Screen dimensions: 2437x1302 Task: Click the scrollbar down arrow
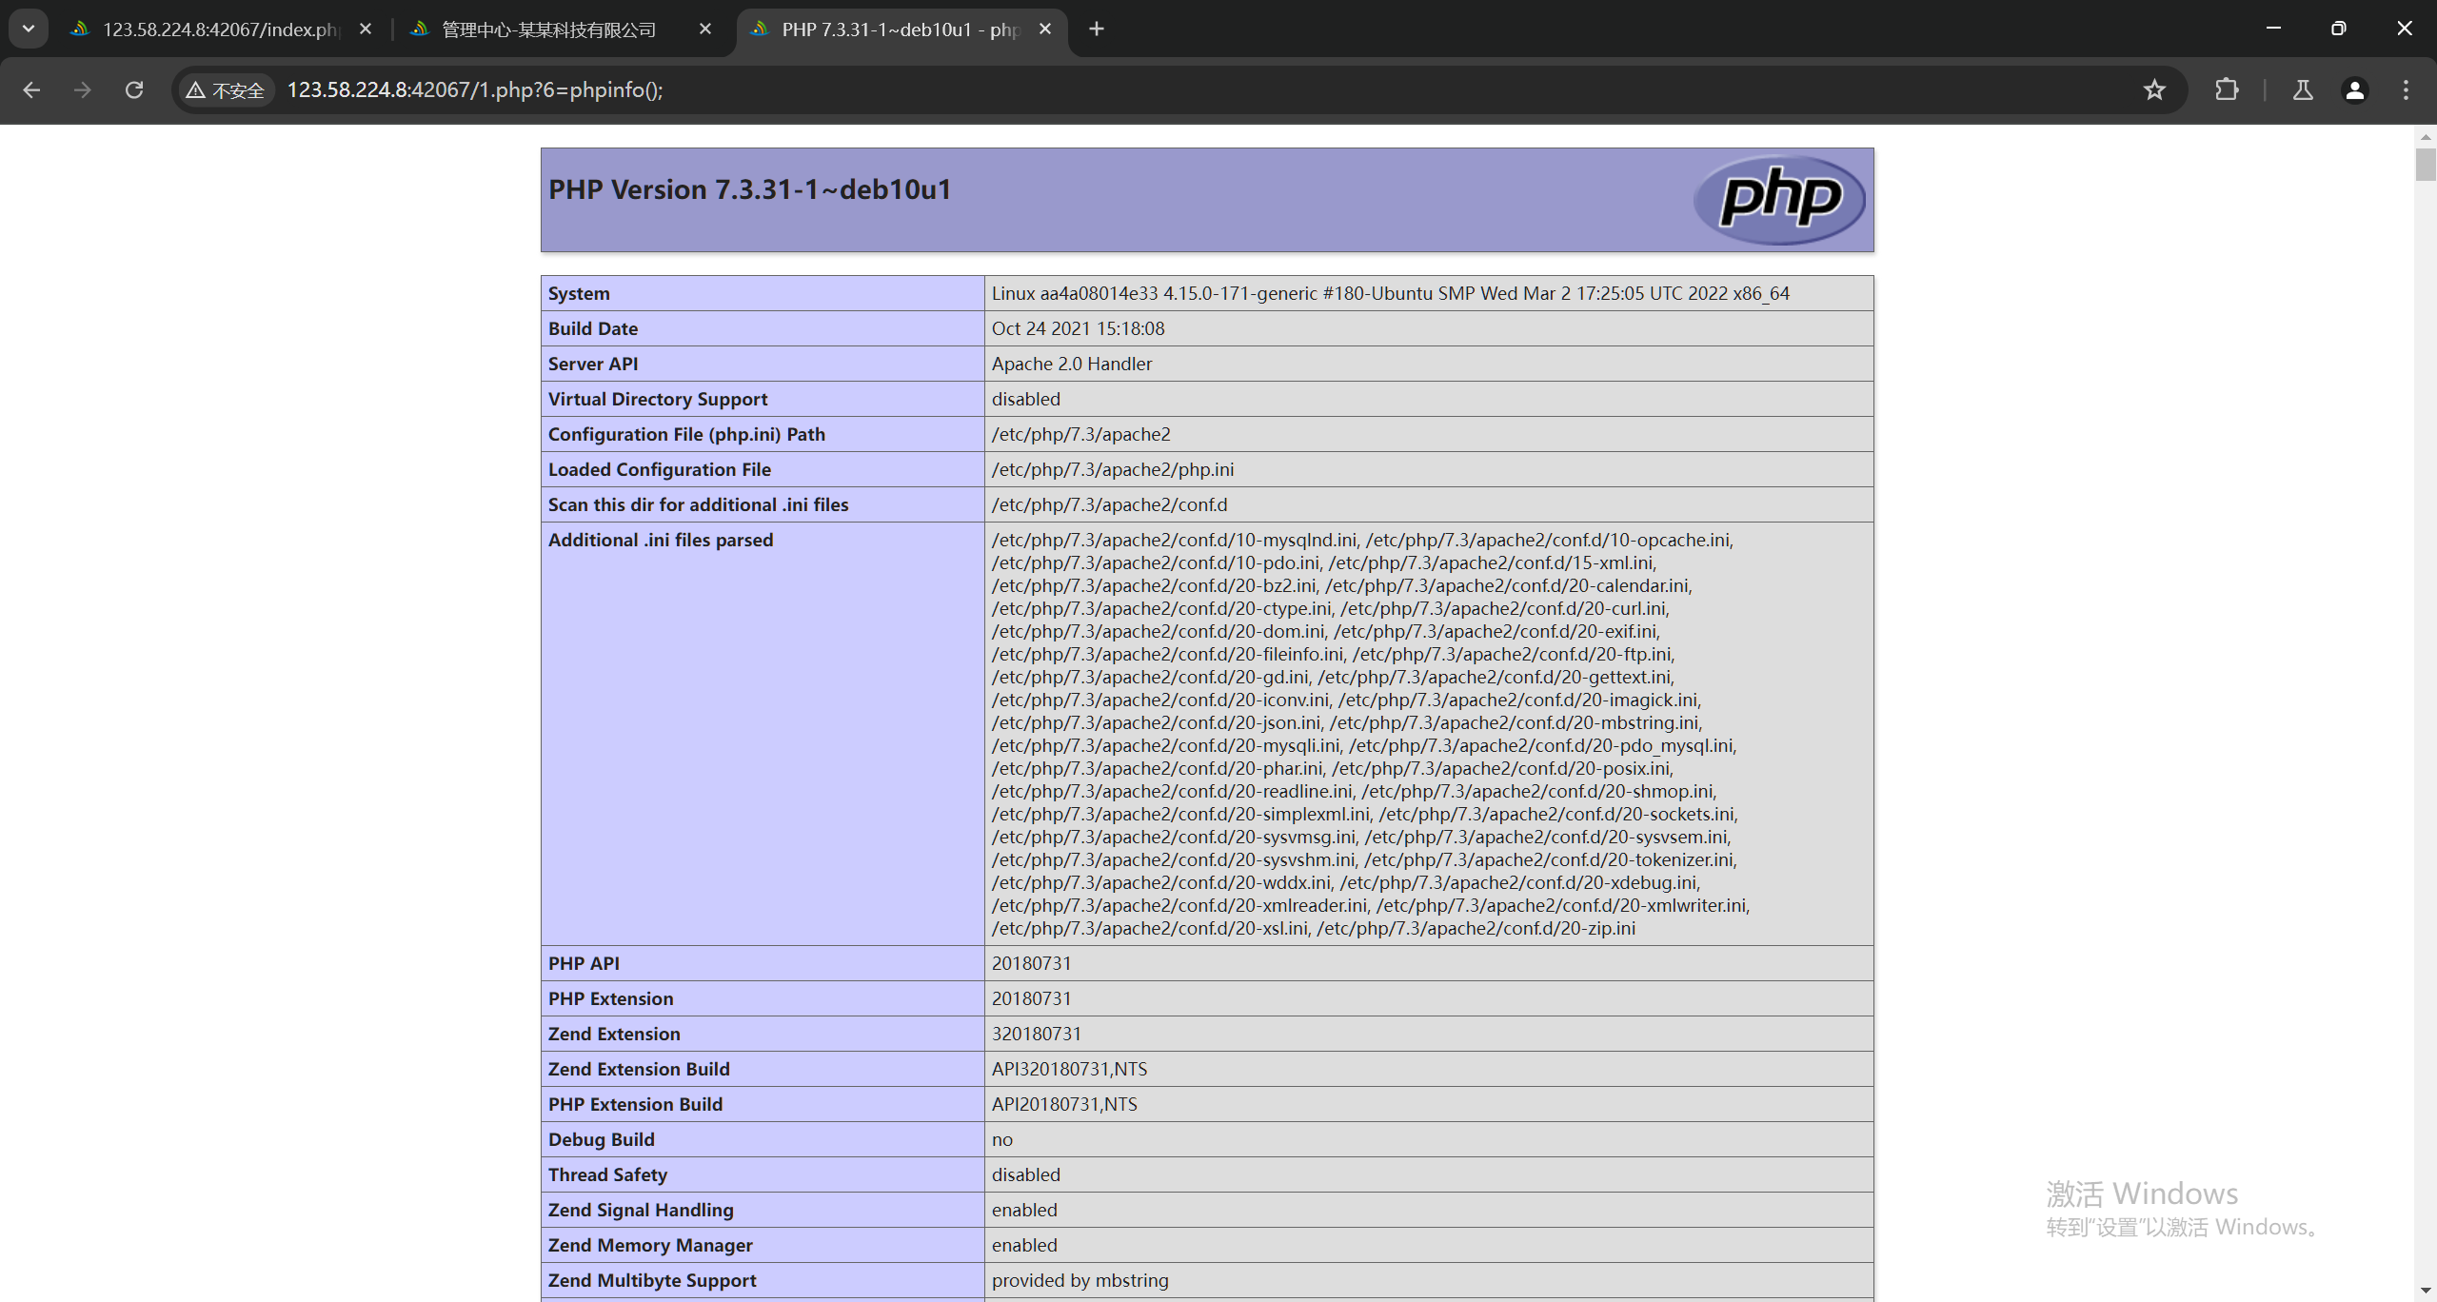tap(2425, 1292)
